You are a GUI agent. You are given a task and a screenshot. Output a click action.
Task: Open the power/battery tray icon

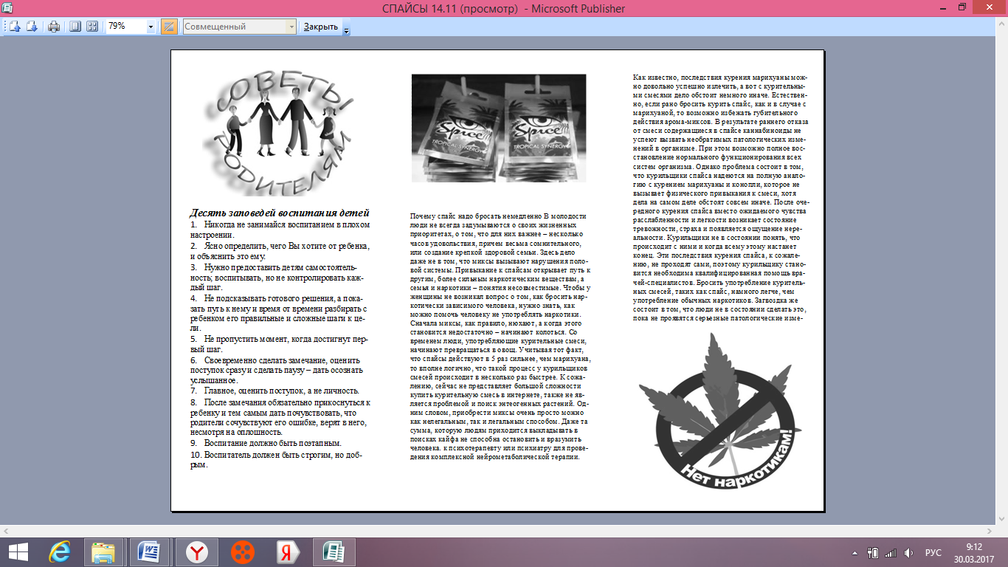click(x=873, y=552)
